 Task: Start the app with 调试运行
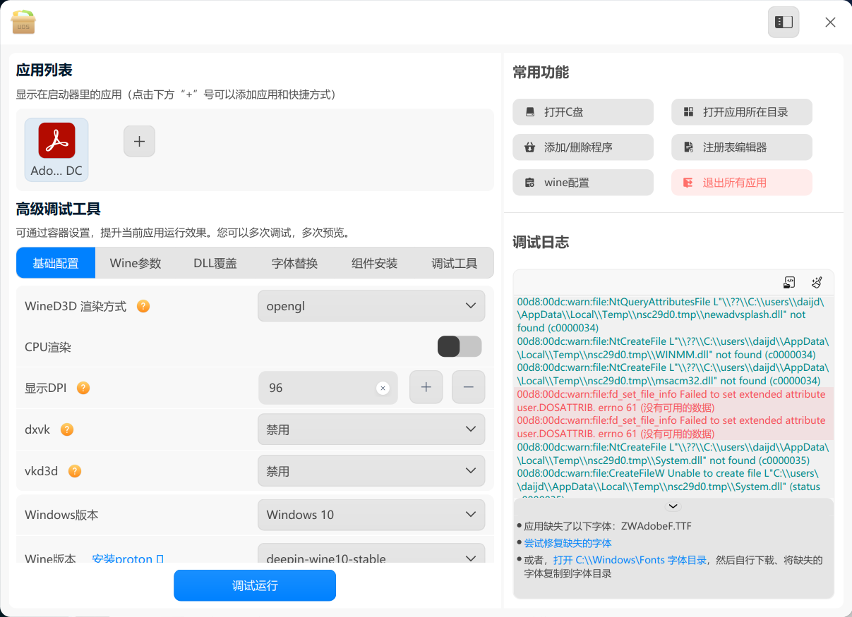click(255, 585)
